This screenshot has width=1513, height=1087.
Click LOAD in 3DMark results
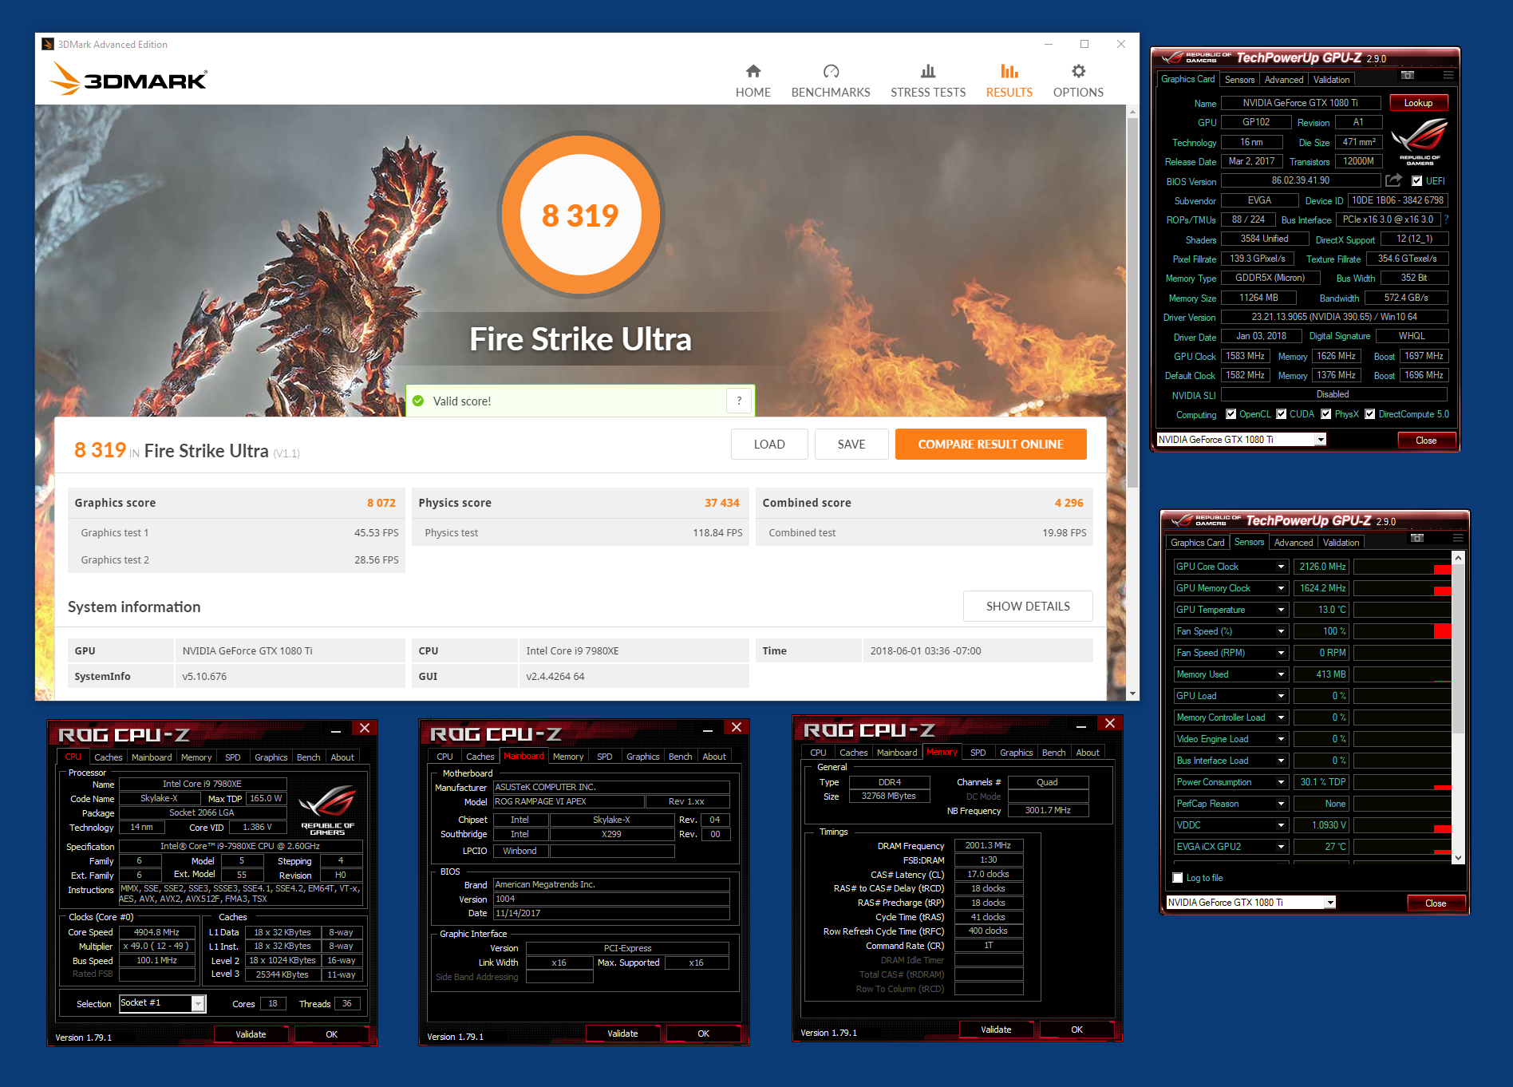(769, 445)
